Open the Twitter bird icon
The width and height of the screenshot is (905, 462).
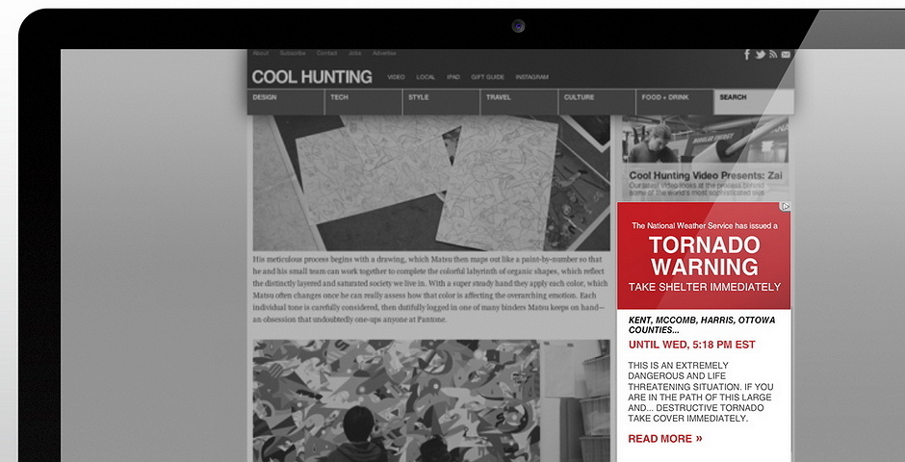coord(761,54)
